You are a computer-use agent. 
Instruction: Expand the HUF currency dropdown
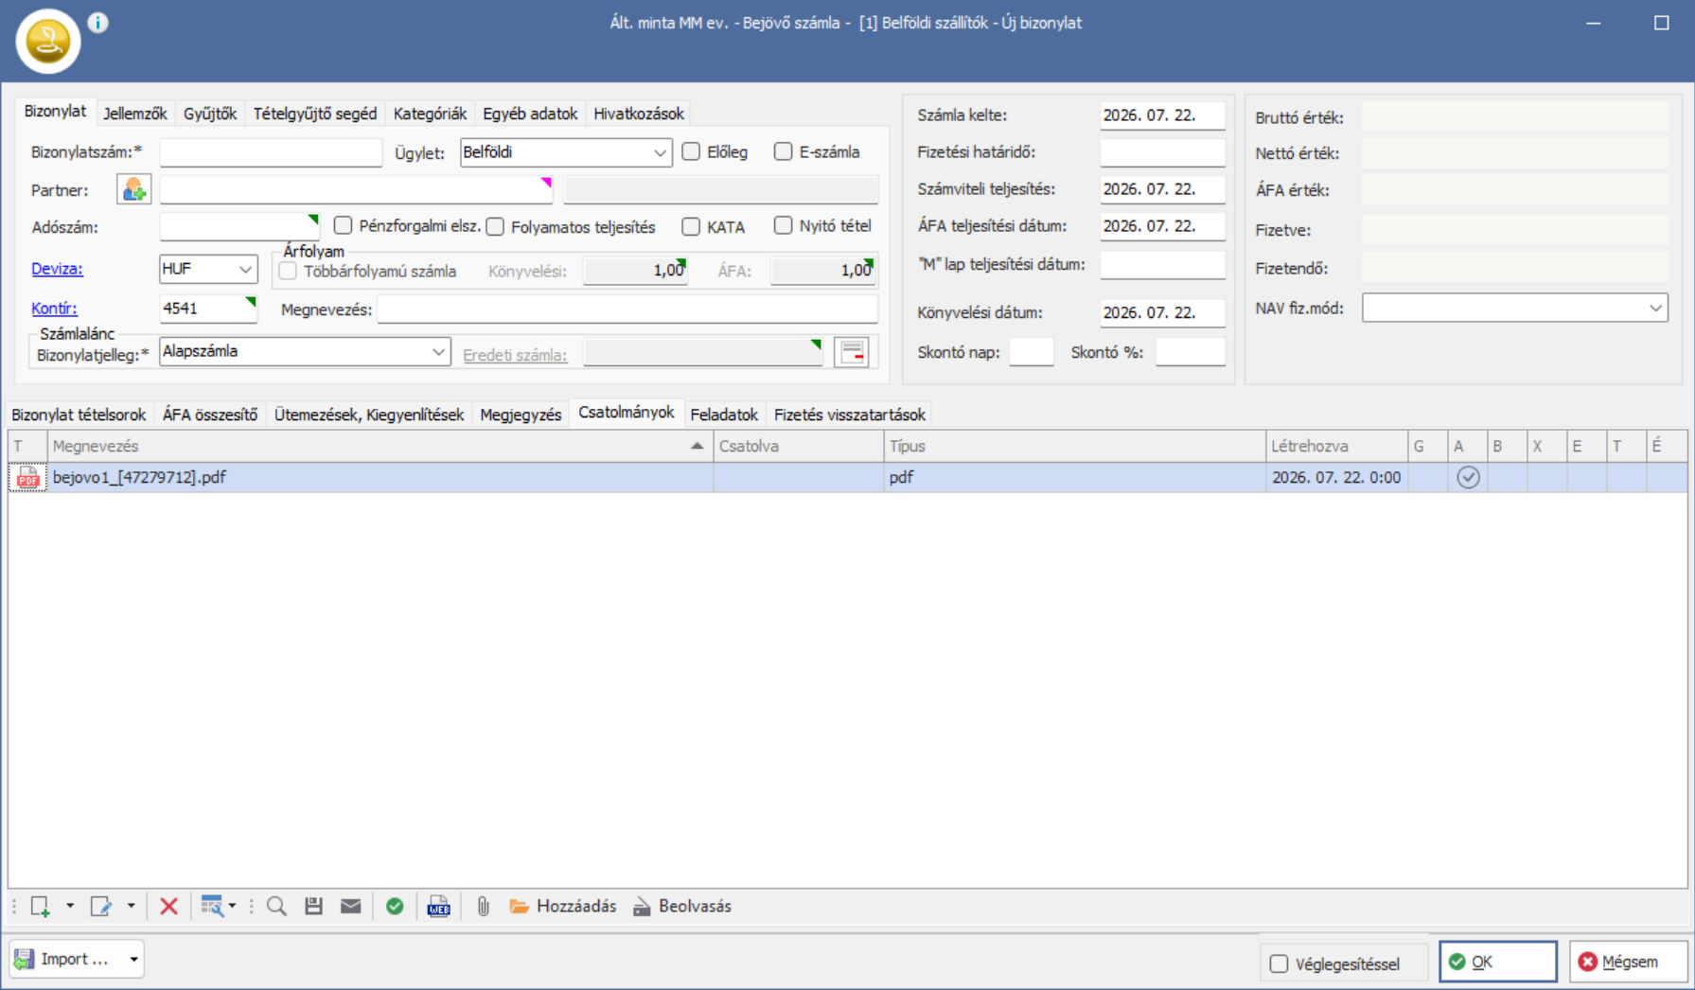(x=245, y=269)
